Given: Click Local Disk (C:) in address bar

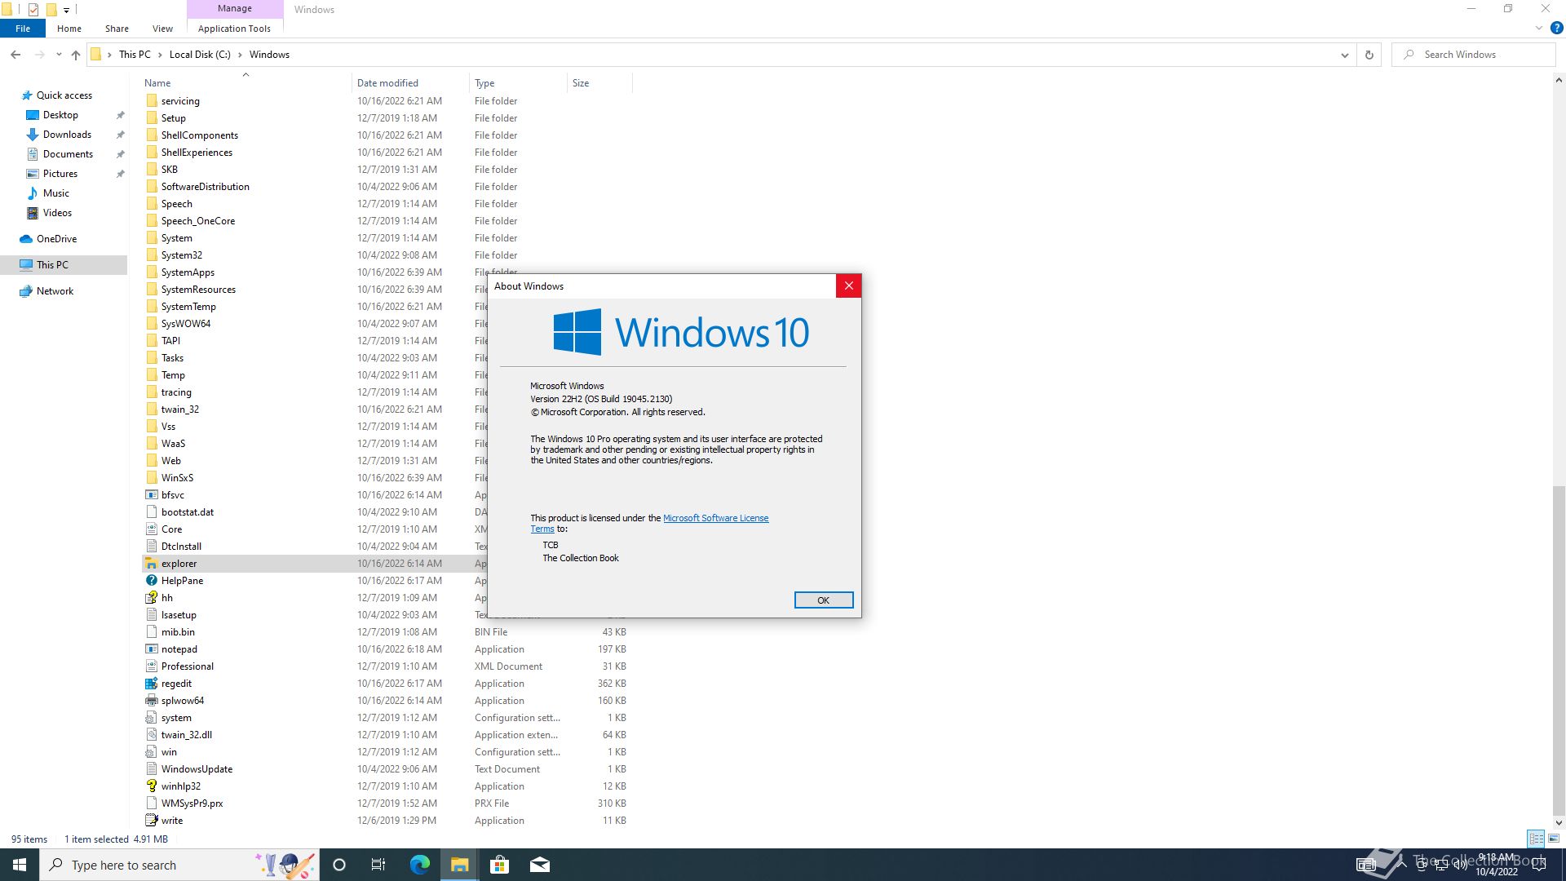Looking at the screenshot, I should click(200, 55).
